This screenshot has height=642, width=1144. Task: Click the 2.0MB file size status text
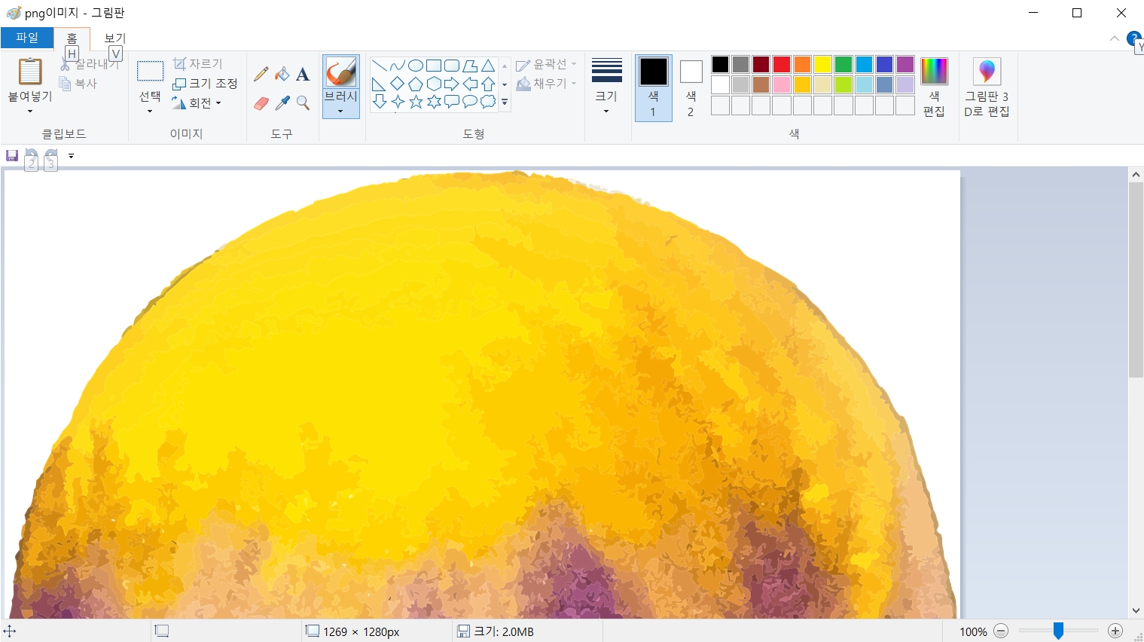(504, 631)
